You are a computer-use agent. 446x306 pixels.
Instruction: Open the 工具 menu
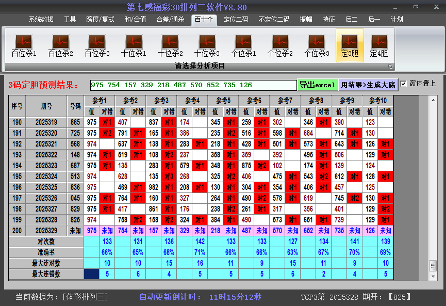click(x=70, y=19)
